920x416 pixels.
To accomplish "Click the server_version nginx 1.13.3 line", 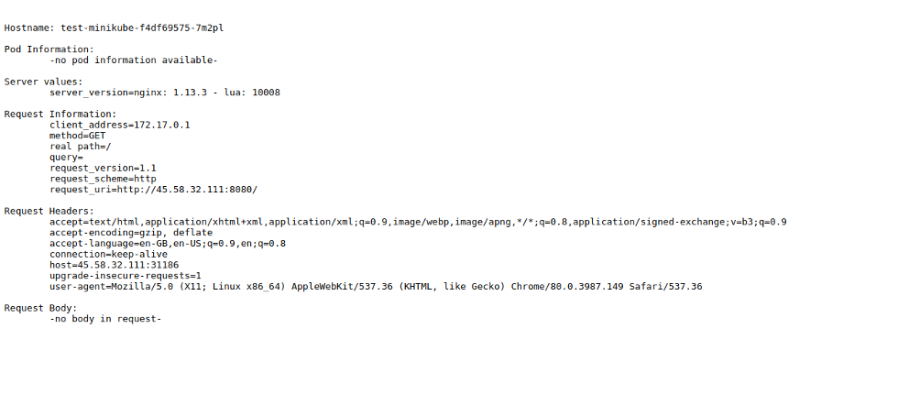I will [165, 93].
